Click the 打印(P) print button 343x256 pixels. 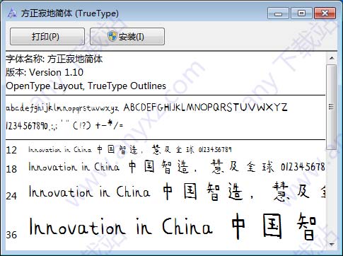[47, 37]
